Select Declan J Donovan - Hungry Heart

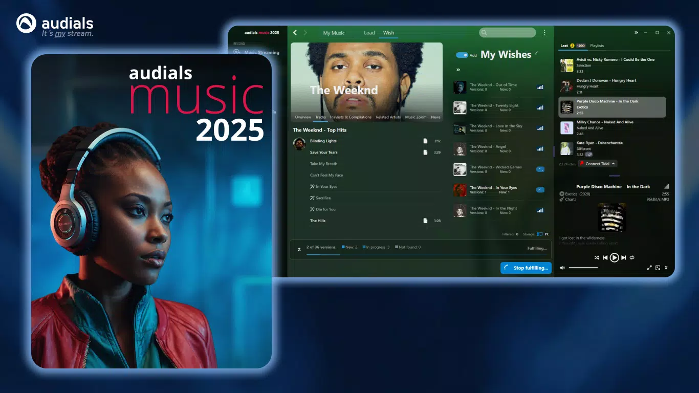click(613, 86)
